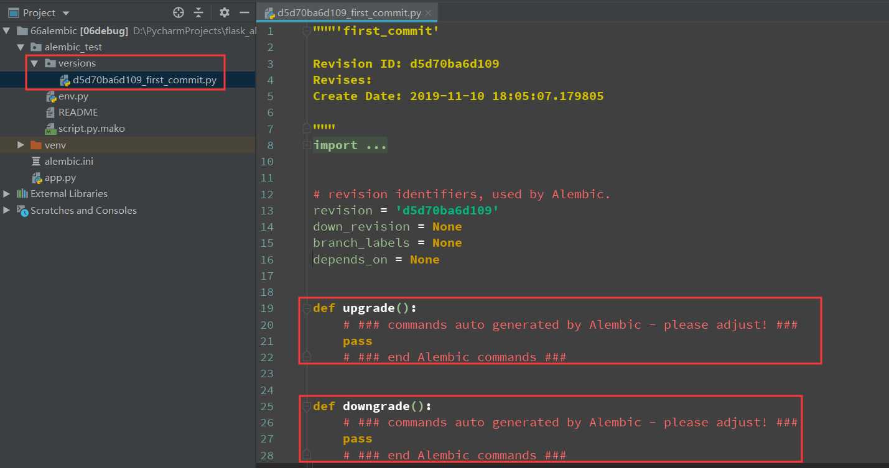
Task: Click the venv folder icon
Action: pos(37,145)
